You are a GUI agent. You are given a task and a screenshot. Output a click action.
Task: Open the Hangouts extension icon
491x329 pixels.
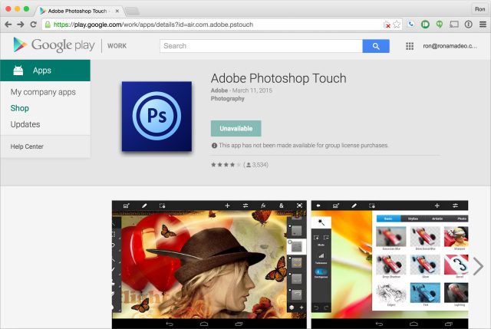pos(440,25)
